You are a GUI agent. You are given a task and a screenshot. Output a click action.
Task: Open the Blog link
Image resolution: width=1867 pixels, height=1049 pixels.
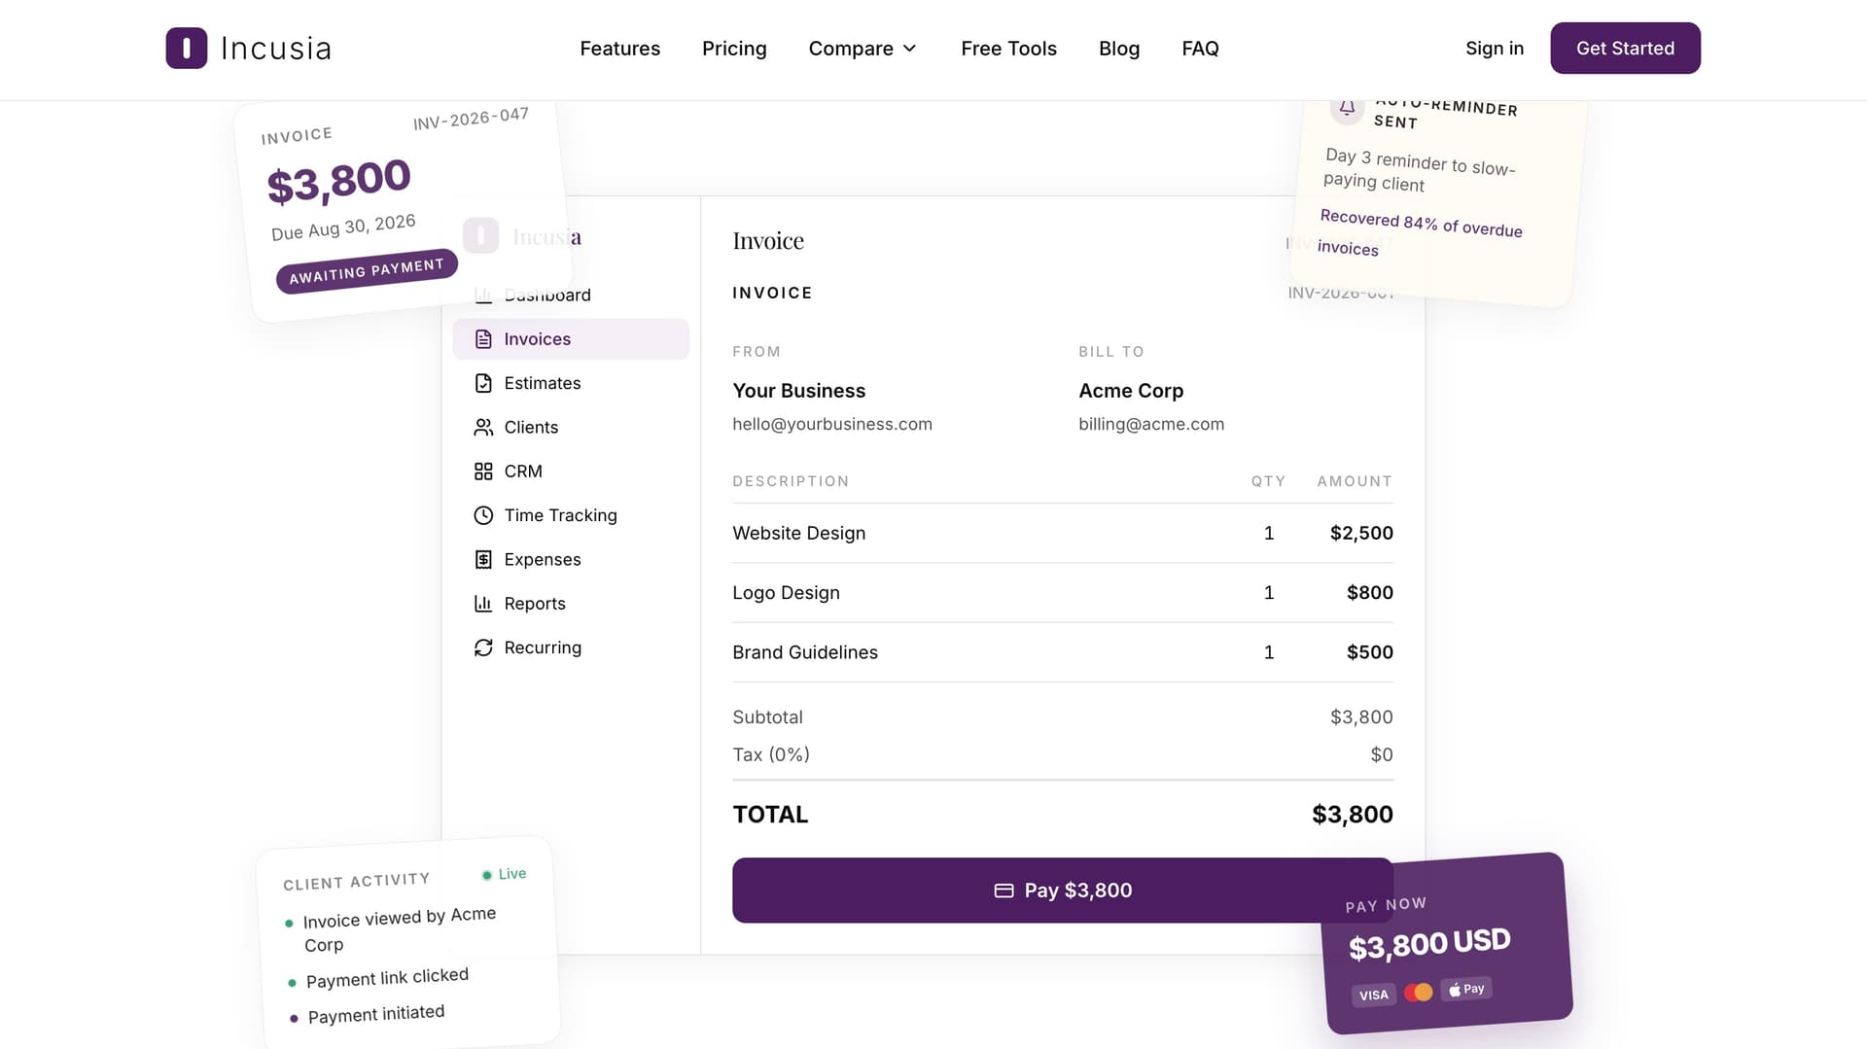(x=1119, y=49)
